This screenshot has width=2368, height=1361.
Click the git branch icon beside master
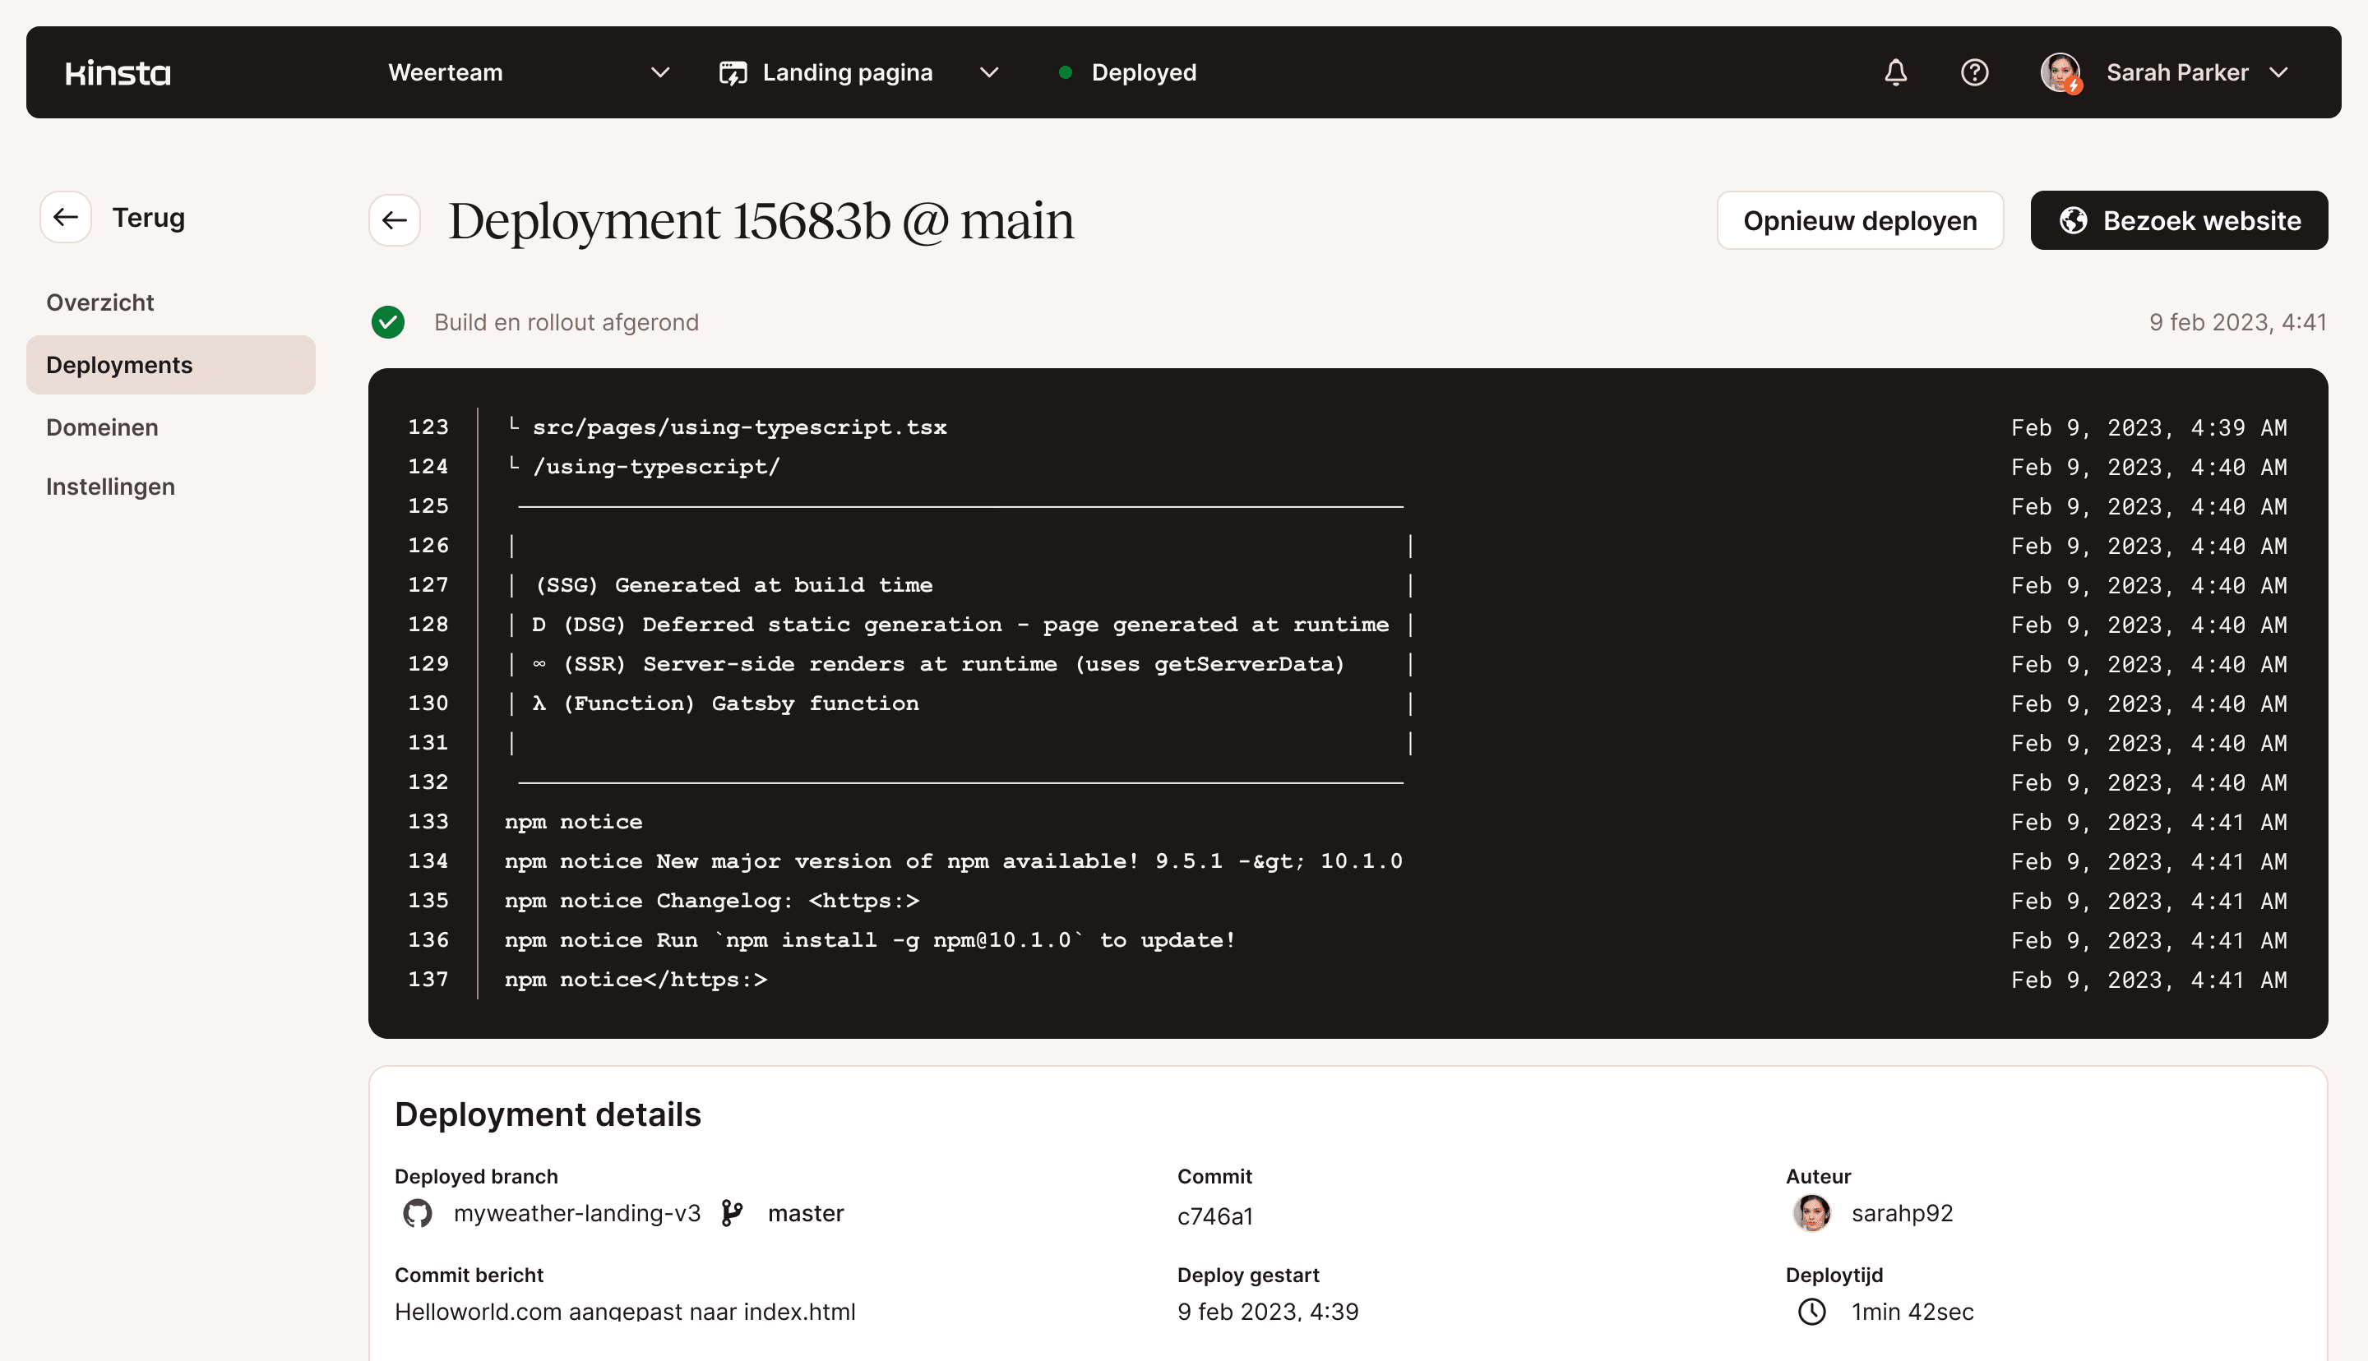[732, 1212]
